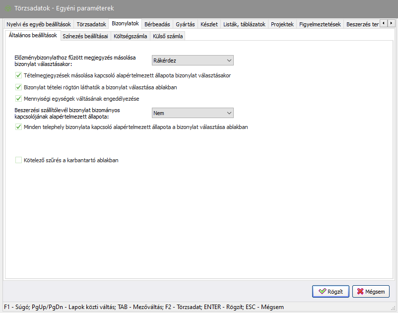398x313 pixels.
Task: Select the Készlet tab
Action: pos(209,24)
